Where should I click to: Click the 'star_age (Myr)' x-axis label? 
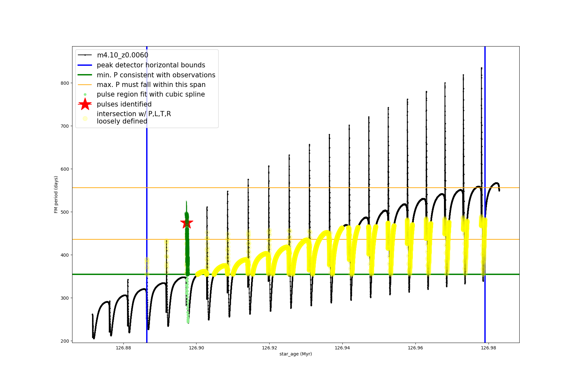pyautogui.click(x=296, y=354)
